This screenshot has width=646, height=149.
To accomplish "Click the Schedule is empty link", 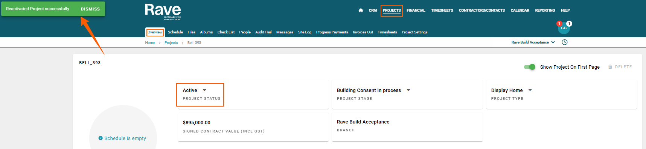I will click(125, 138).
